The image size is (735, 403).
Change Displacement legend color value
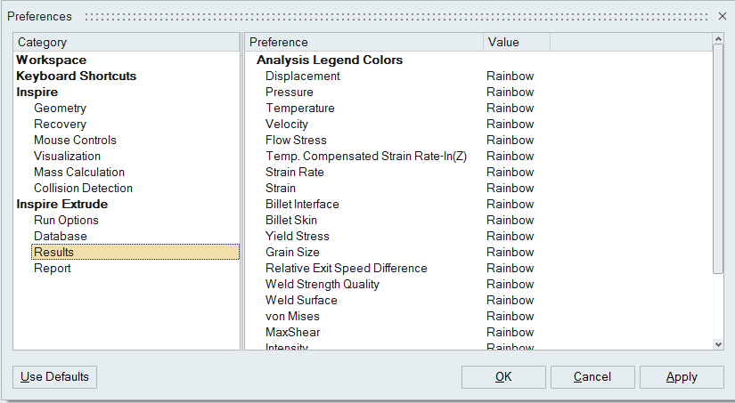coord(510,77)
